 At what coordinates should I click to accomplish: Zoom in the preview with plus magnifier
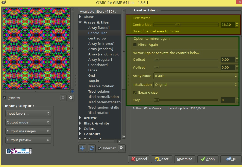pyautogui.click(x=71, y=98)
